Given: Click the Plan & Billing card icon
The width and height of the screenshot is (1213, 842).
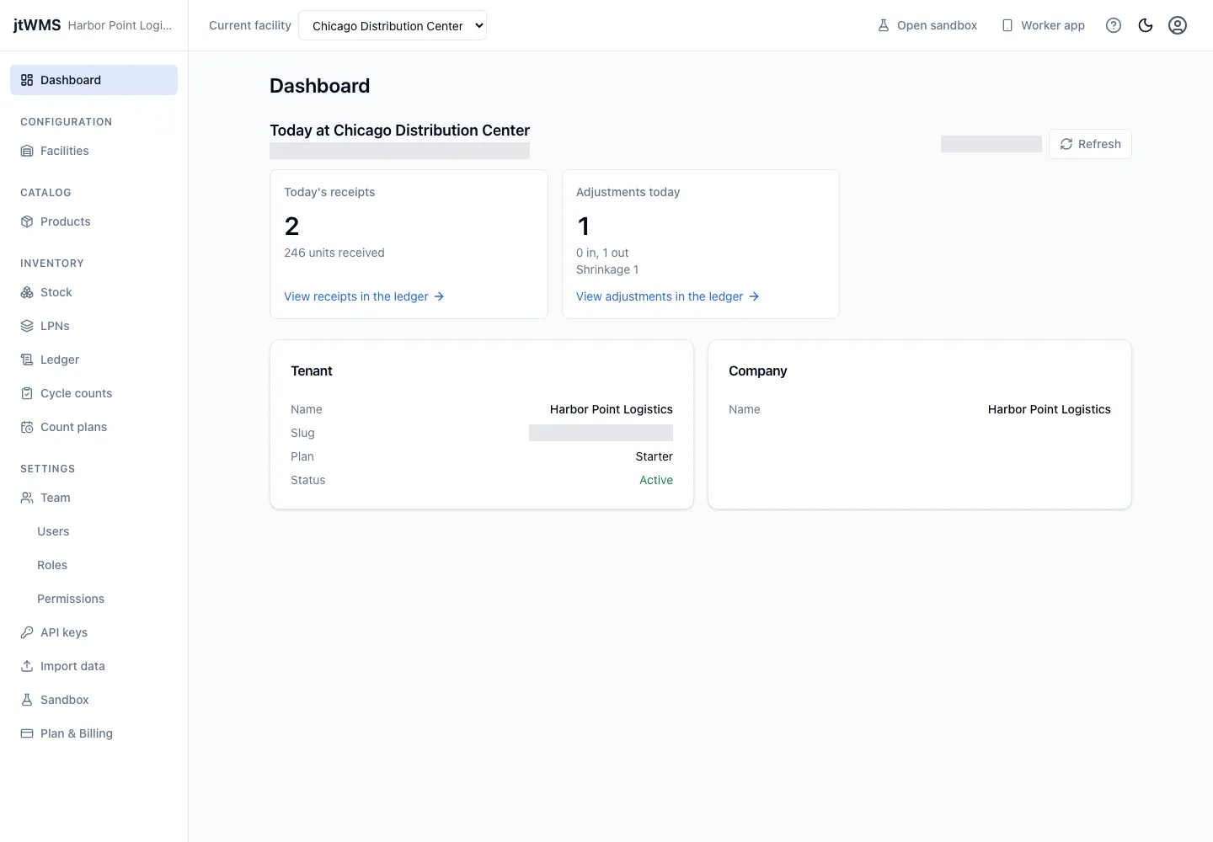Looking at the screenshot, I should (27, 733).
